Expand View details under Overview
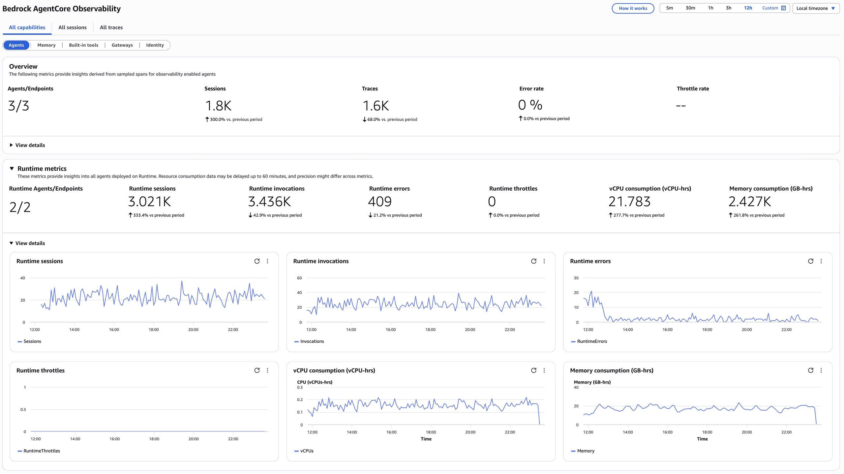844x474 pixels. click(27, 145)
